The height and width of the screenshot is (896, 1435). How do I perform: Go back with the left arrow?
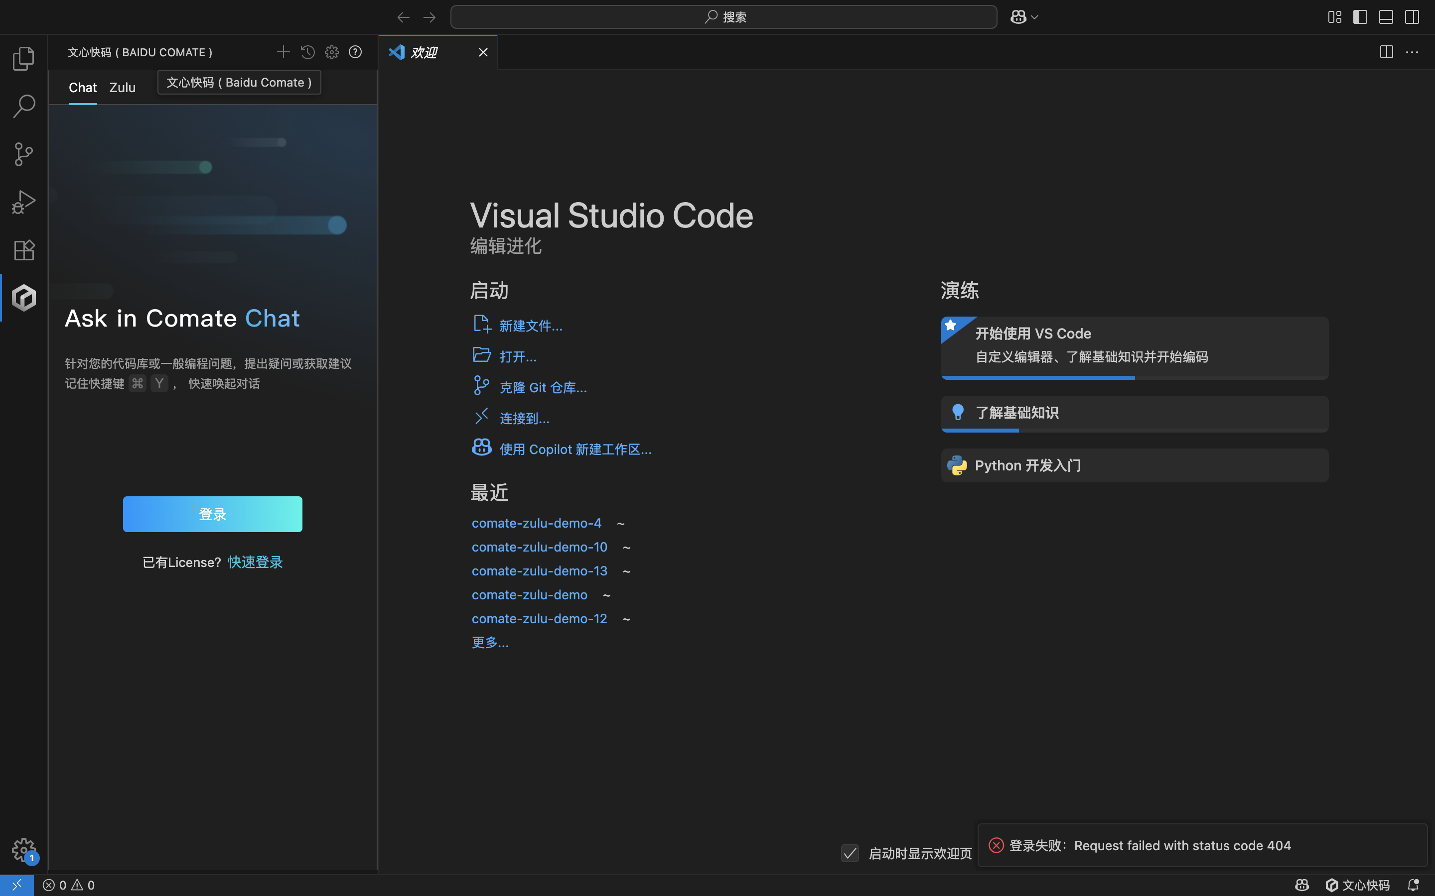(403, 17)
